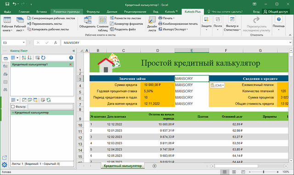The image size is (294, 175).
Task: Collapse the ribbon with the arrow
Action: click(x=290, y=35)
